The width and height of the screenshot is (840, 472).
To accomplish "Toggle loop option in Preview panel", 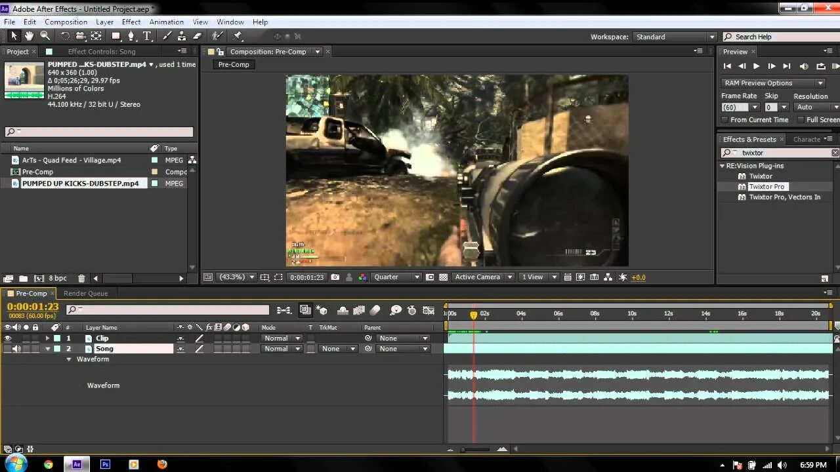I will (820, 66).
